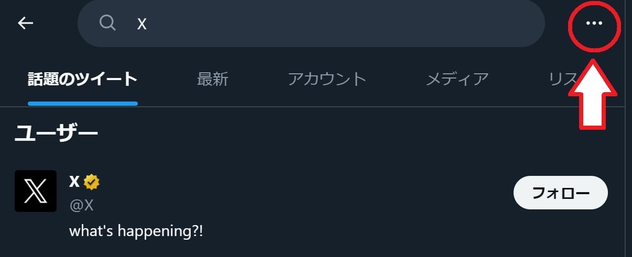Open the three-dot more options menu
The image size is (632, 257).
pos(594,24)
